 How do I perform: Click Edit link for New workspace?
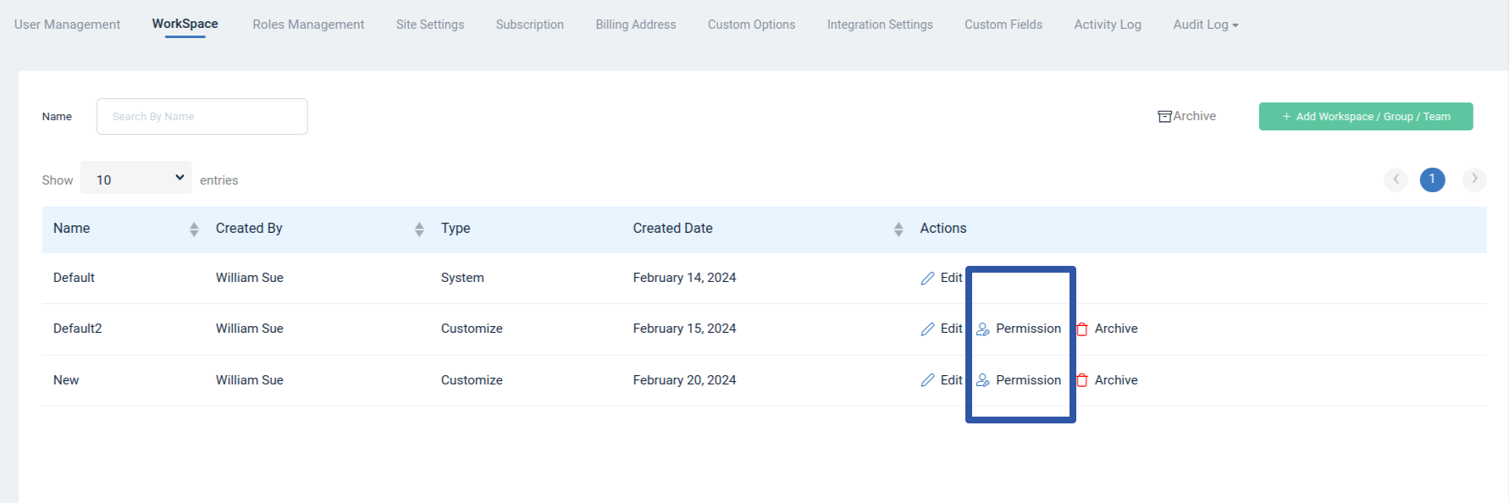click(951, 380)
